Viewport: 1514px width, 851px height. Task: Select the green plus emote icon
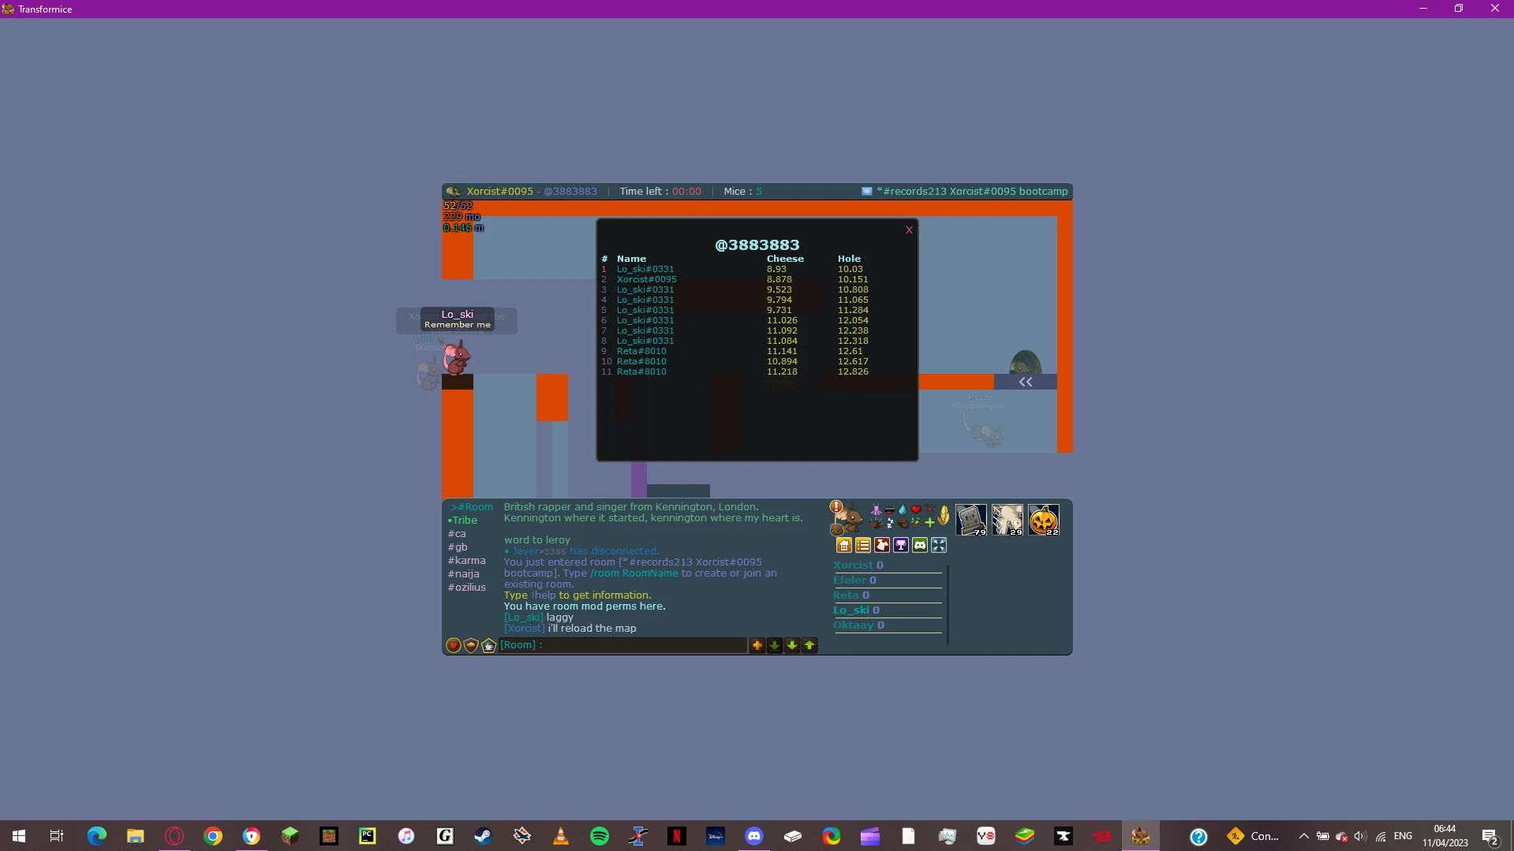pos(929,522)
